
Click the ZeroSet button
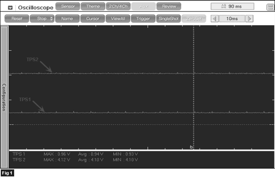pos(194,19)
